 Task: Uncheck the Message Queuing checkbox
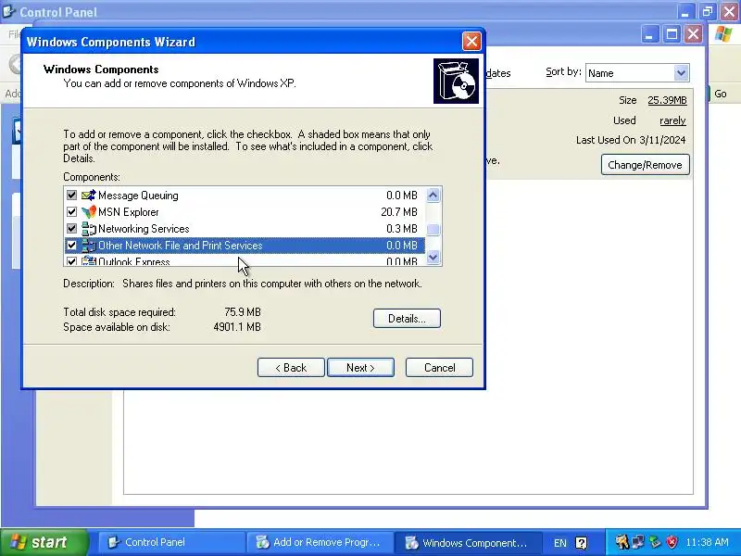72,195
